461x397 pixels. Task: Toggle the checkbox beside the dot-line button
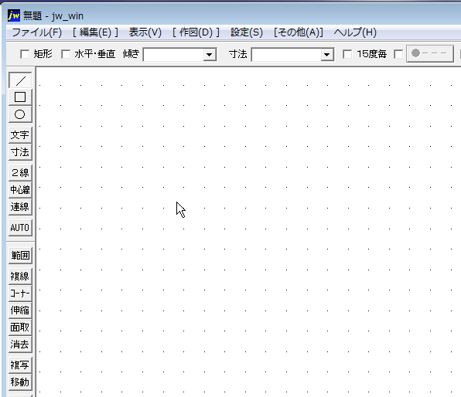pos(398,54)
